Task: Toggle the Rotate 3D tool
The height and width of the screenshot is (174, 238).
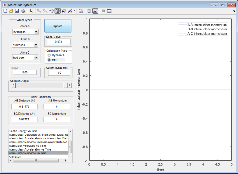Action: coord(57,11)
